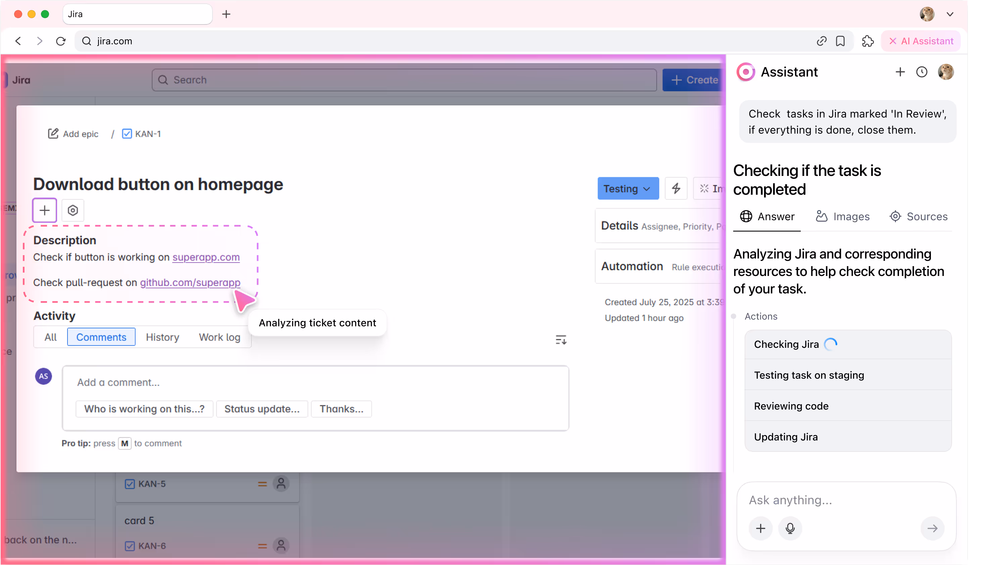Screen dimensions: 991x565
Task: Switch to the Images tab
Action: [x=842, y=217]
